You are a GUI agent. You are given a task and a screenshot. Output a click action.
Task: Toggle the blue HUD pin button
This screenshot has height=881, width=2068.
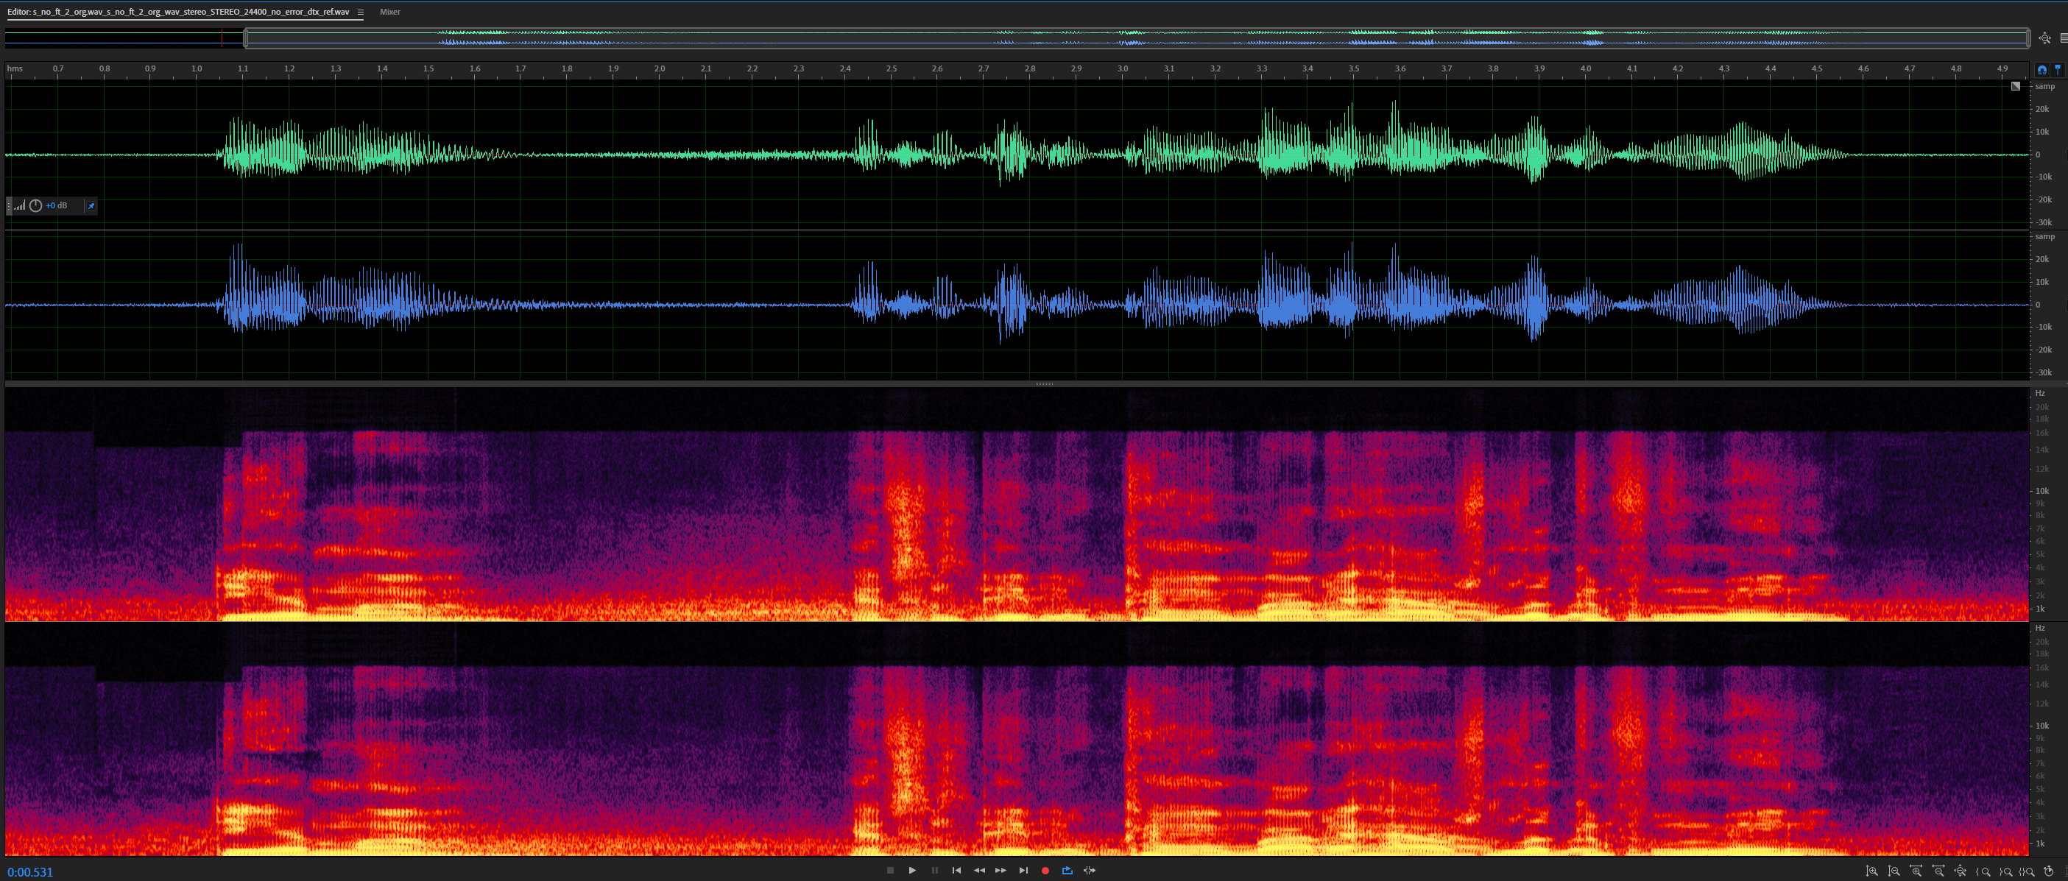pyautogui.click(x=91, y=206)
